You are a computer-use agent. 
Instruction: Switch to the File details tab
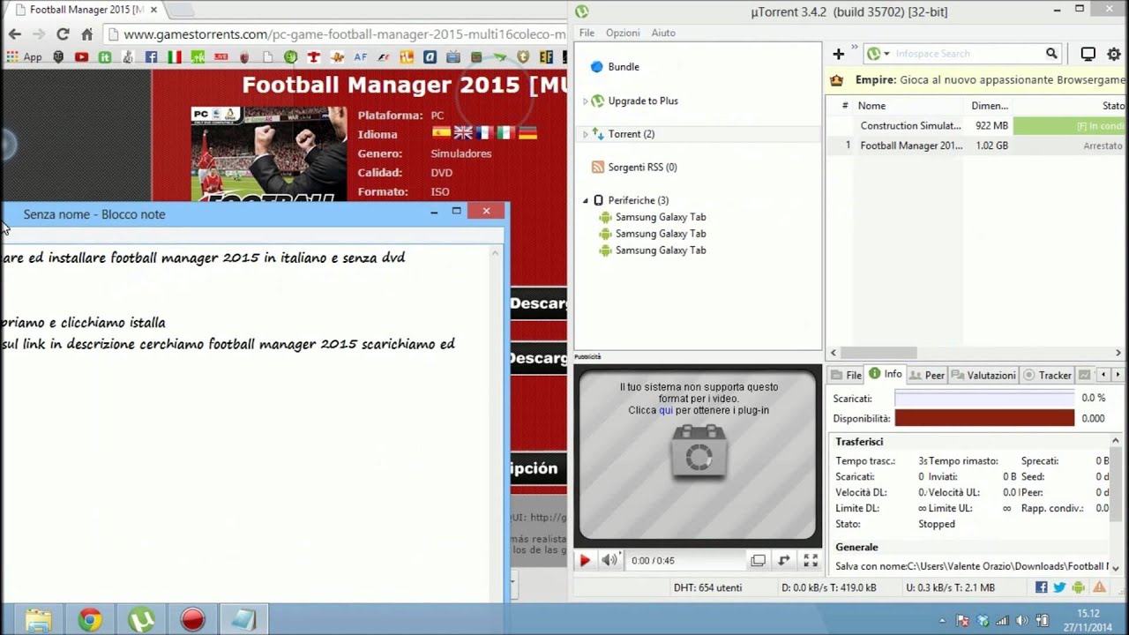[x=846, y=375]
